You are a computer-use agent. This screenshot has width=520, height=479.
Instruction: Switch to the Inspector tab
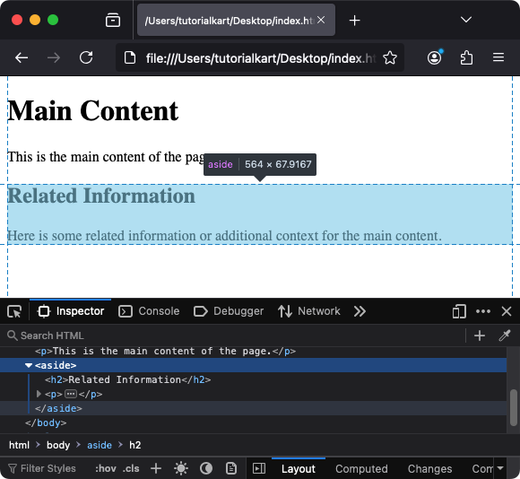pyautogui.click(x=71, y=311)
